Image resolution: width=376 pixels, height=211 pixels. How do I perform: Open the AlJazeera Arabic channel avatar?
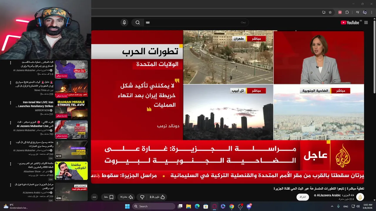tap(360, 197)
